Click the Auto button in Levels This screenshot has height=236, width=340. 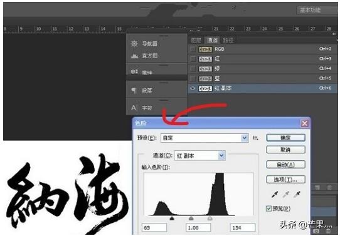285,165
